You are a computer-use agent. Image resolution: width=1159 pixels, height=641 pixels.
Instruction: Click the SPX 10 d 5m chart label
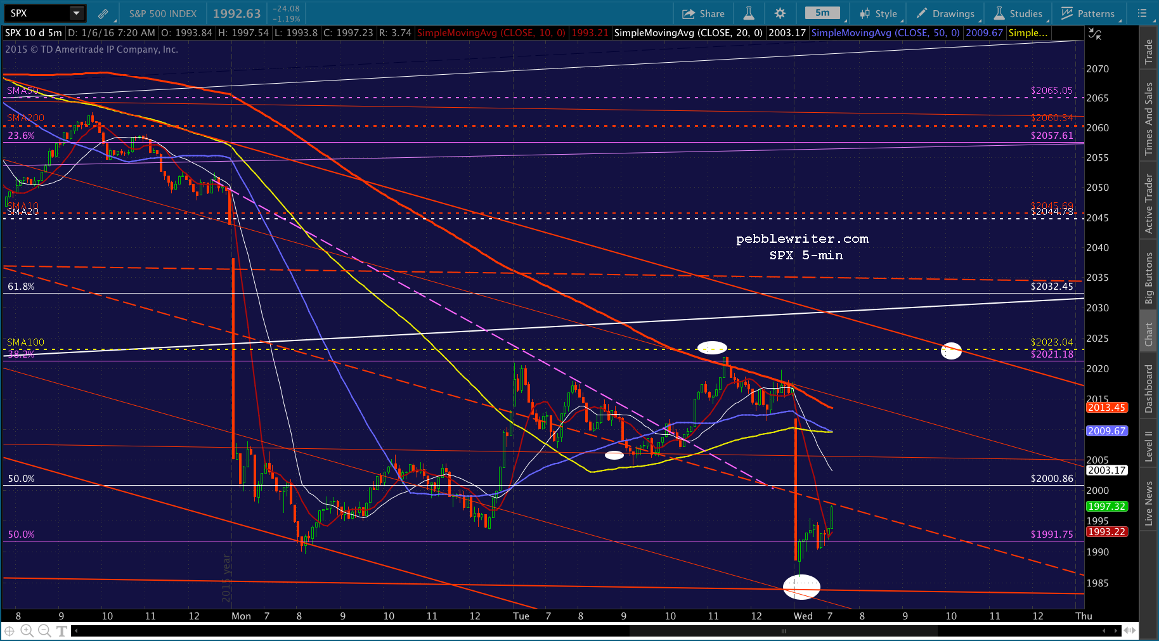34,33
